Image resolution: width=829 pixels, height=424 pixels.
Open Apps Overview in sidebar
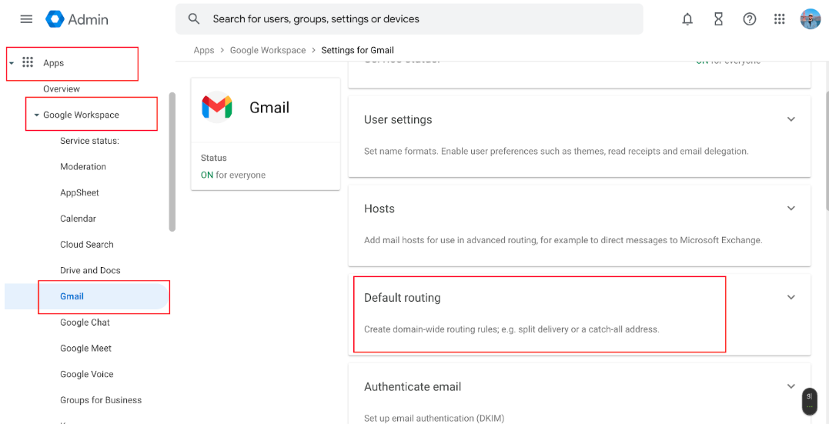(x=62, y=88)
